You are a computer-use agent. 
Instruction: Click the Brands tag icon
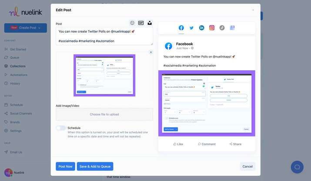coord(6,122)
